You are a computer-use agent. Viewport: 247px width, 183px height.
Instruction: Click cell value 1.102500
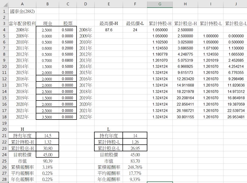160,42
